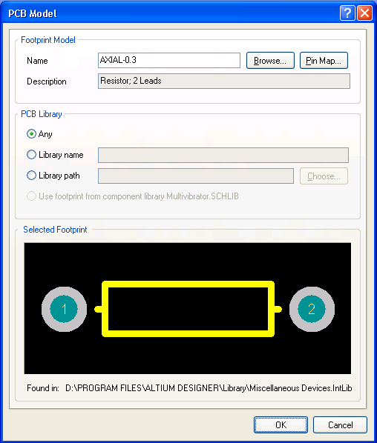
Task: Confirm with the OK button
Action: 281,424
